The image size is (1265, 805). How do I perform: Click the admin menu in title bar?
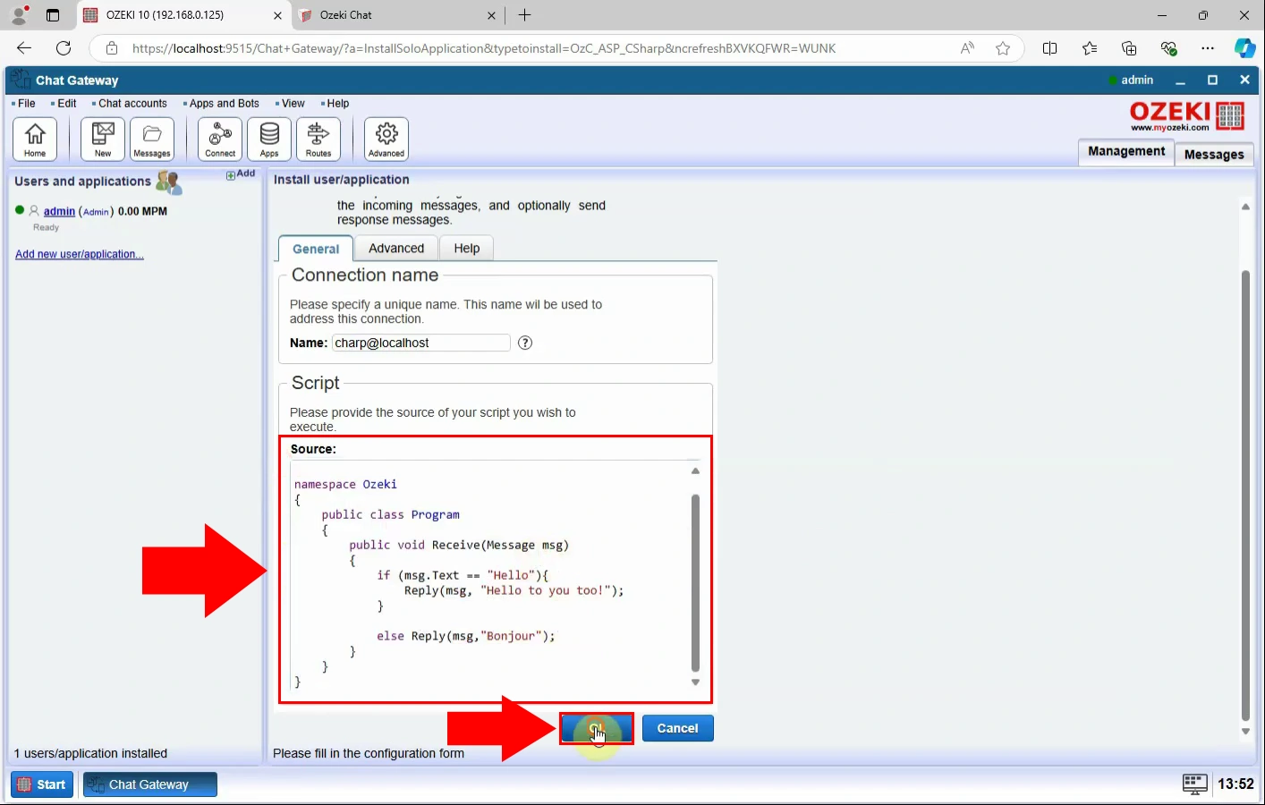1131,80
